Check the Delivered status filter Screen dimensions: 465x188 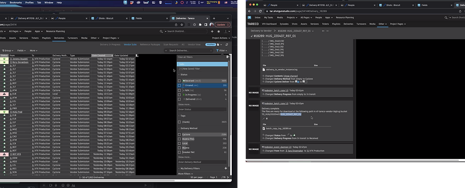(x=179, y=99)
